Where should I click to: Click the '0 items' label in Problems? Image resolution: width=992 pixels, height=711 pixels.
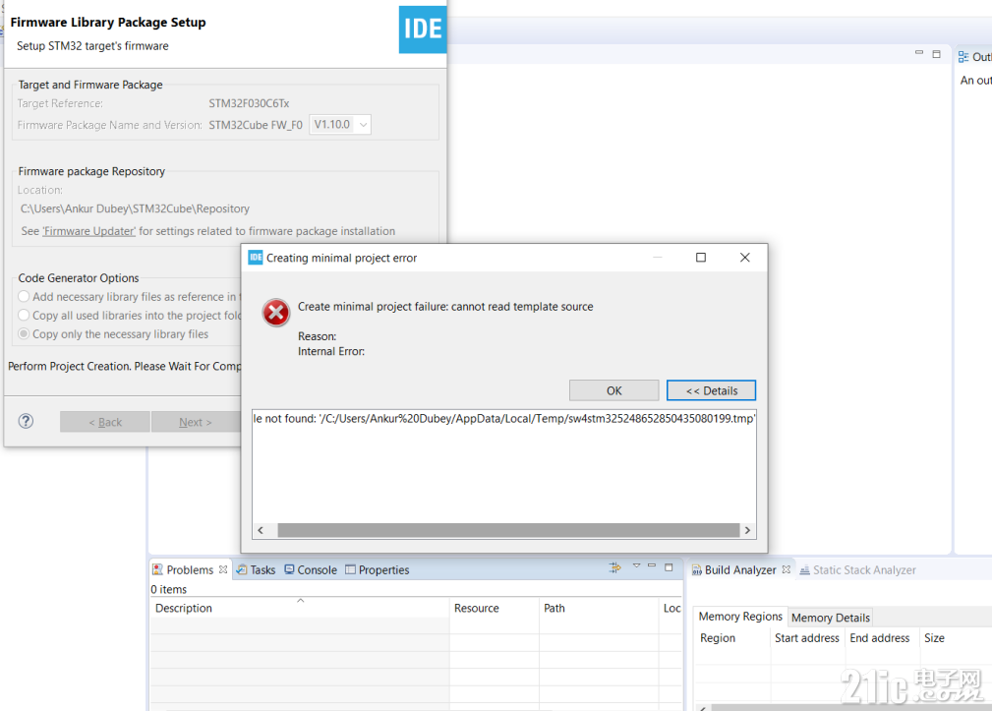tap(169, 589)
